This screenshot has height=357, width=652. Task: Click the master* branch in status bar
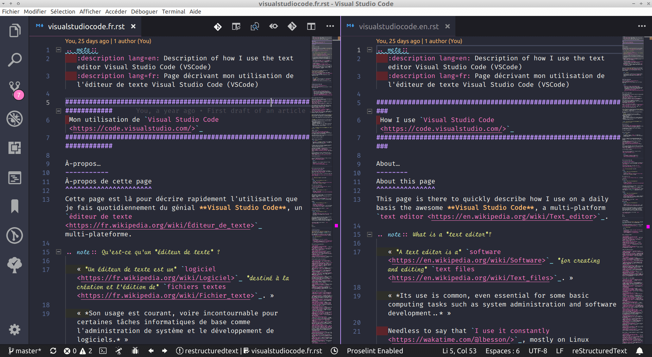click(x=25, y=351)
